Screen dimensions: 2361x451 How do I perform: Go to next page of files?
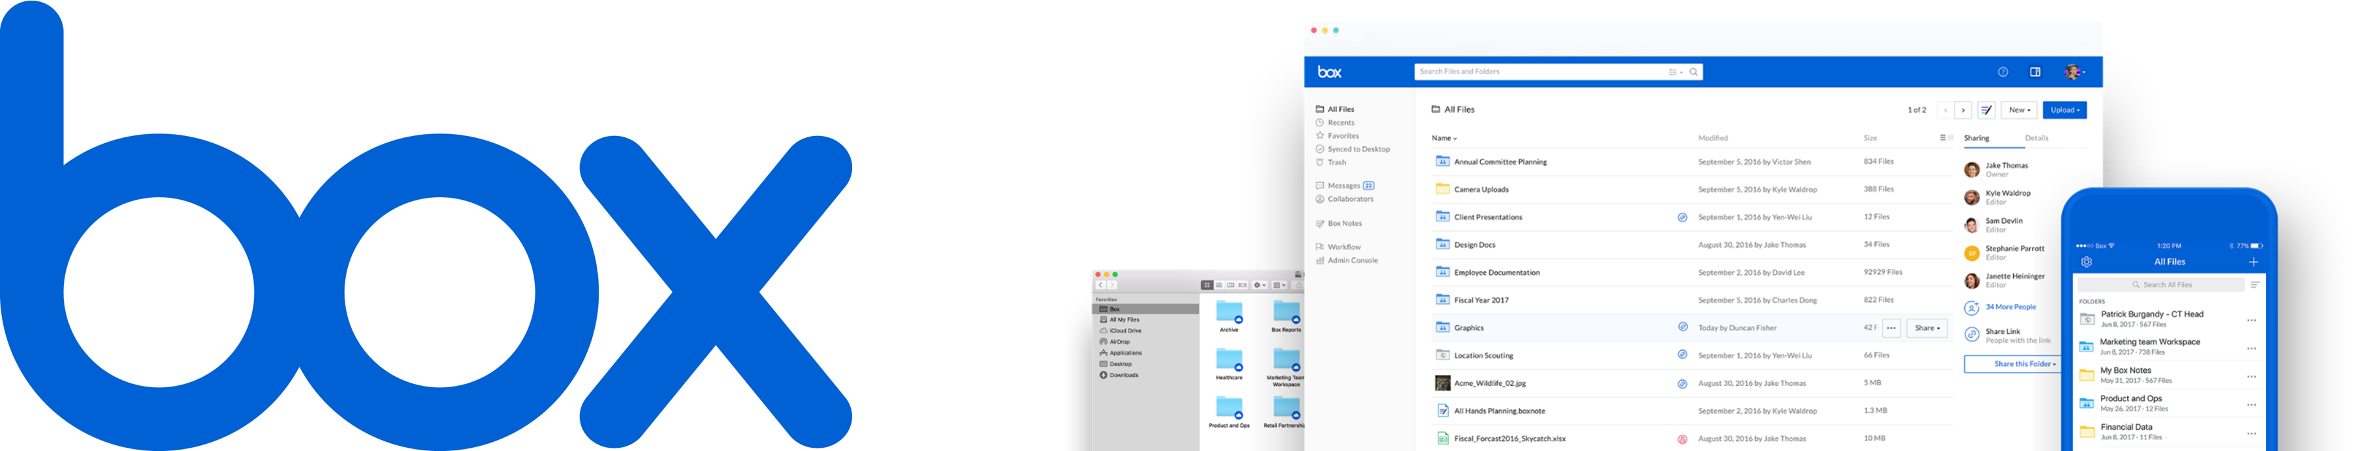coord(1963,110)
